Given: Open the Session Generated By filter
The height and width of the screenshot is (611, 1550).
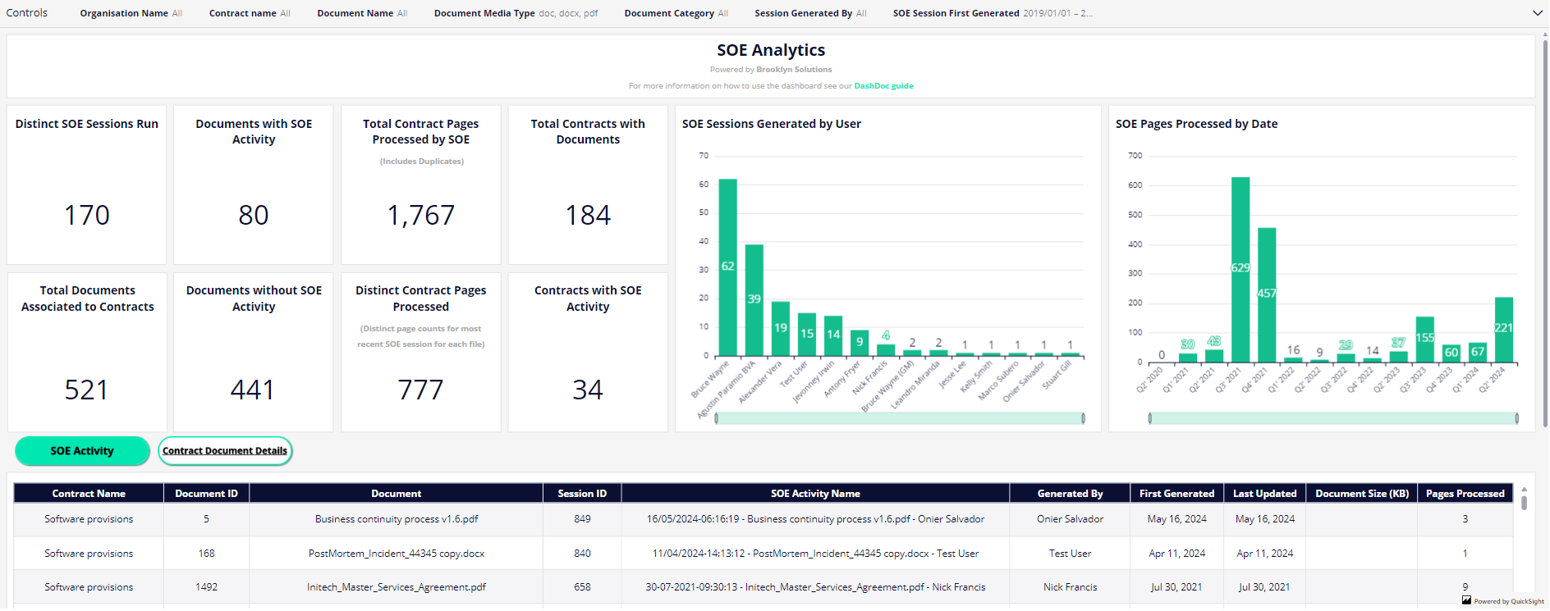Looking at the screenshot, I should point(809,13).
